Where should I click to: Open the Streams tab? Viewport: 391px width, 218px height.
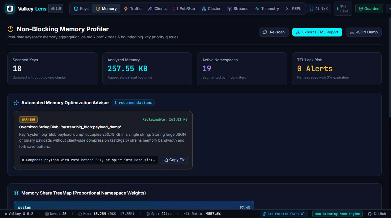pyautogui.click(x=238, y=9)
